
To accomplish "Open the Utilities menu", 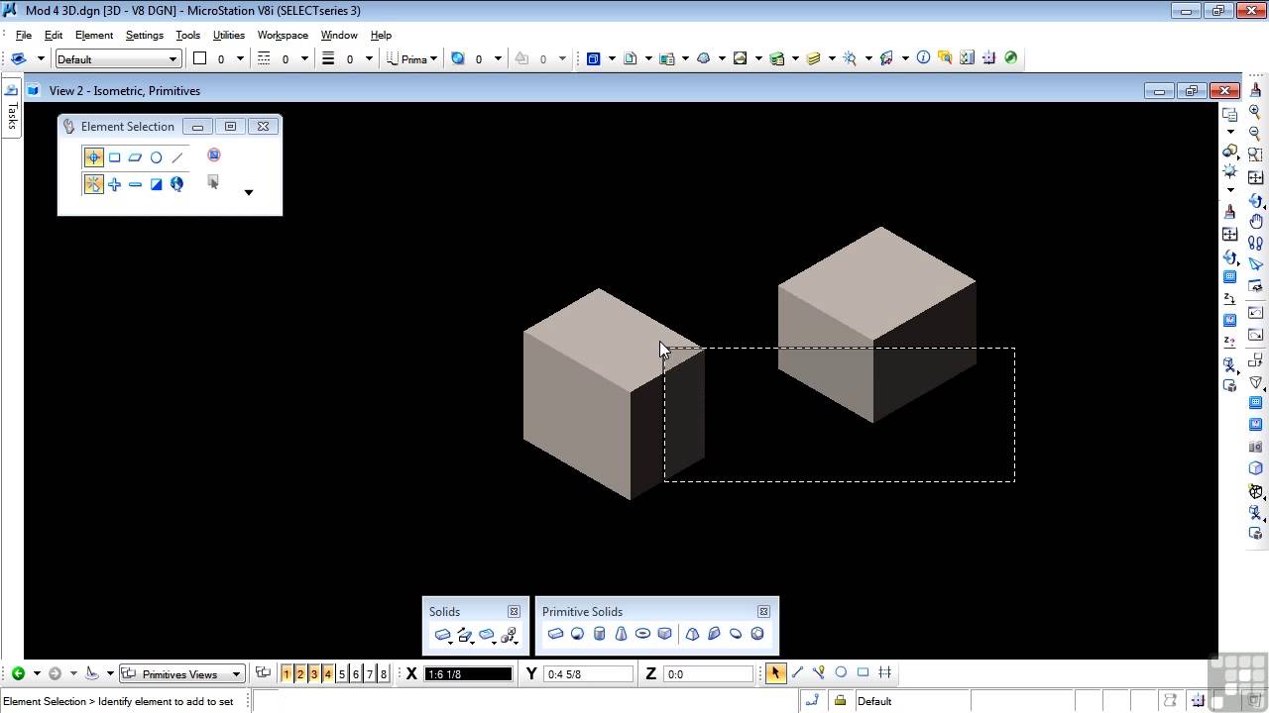I will (x=229, y=35).
